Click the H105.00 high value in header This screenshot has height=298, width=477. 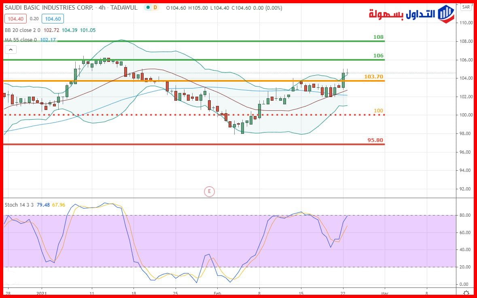[198, 8]
